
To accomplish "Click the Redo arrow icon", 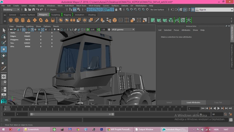I will (42, 10).
